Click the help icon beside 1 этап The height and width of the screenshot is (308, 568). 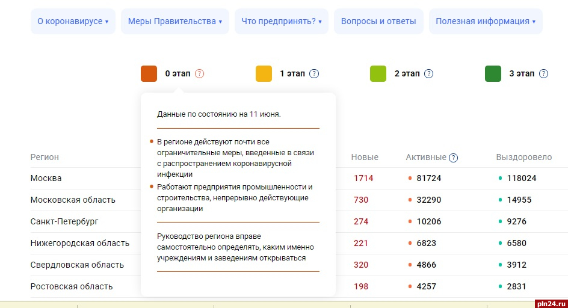[314, 74]
